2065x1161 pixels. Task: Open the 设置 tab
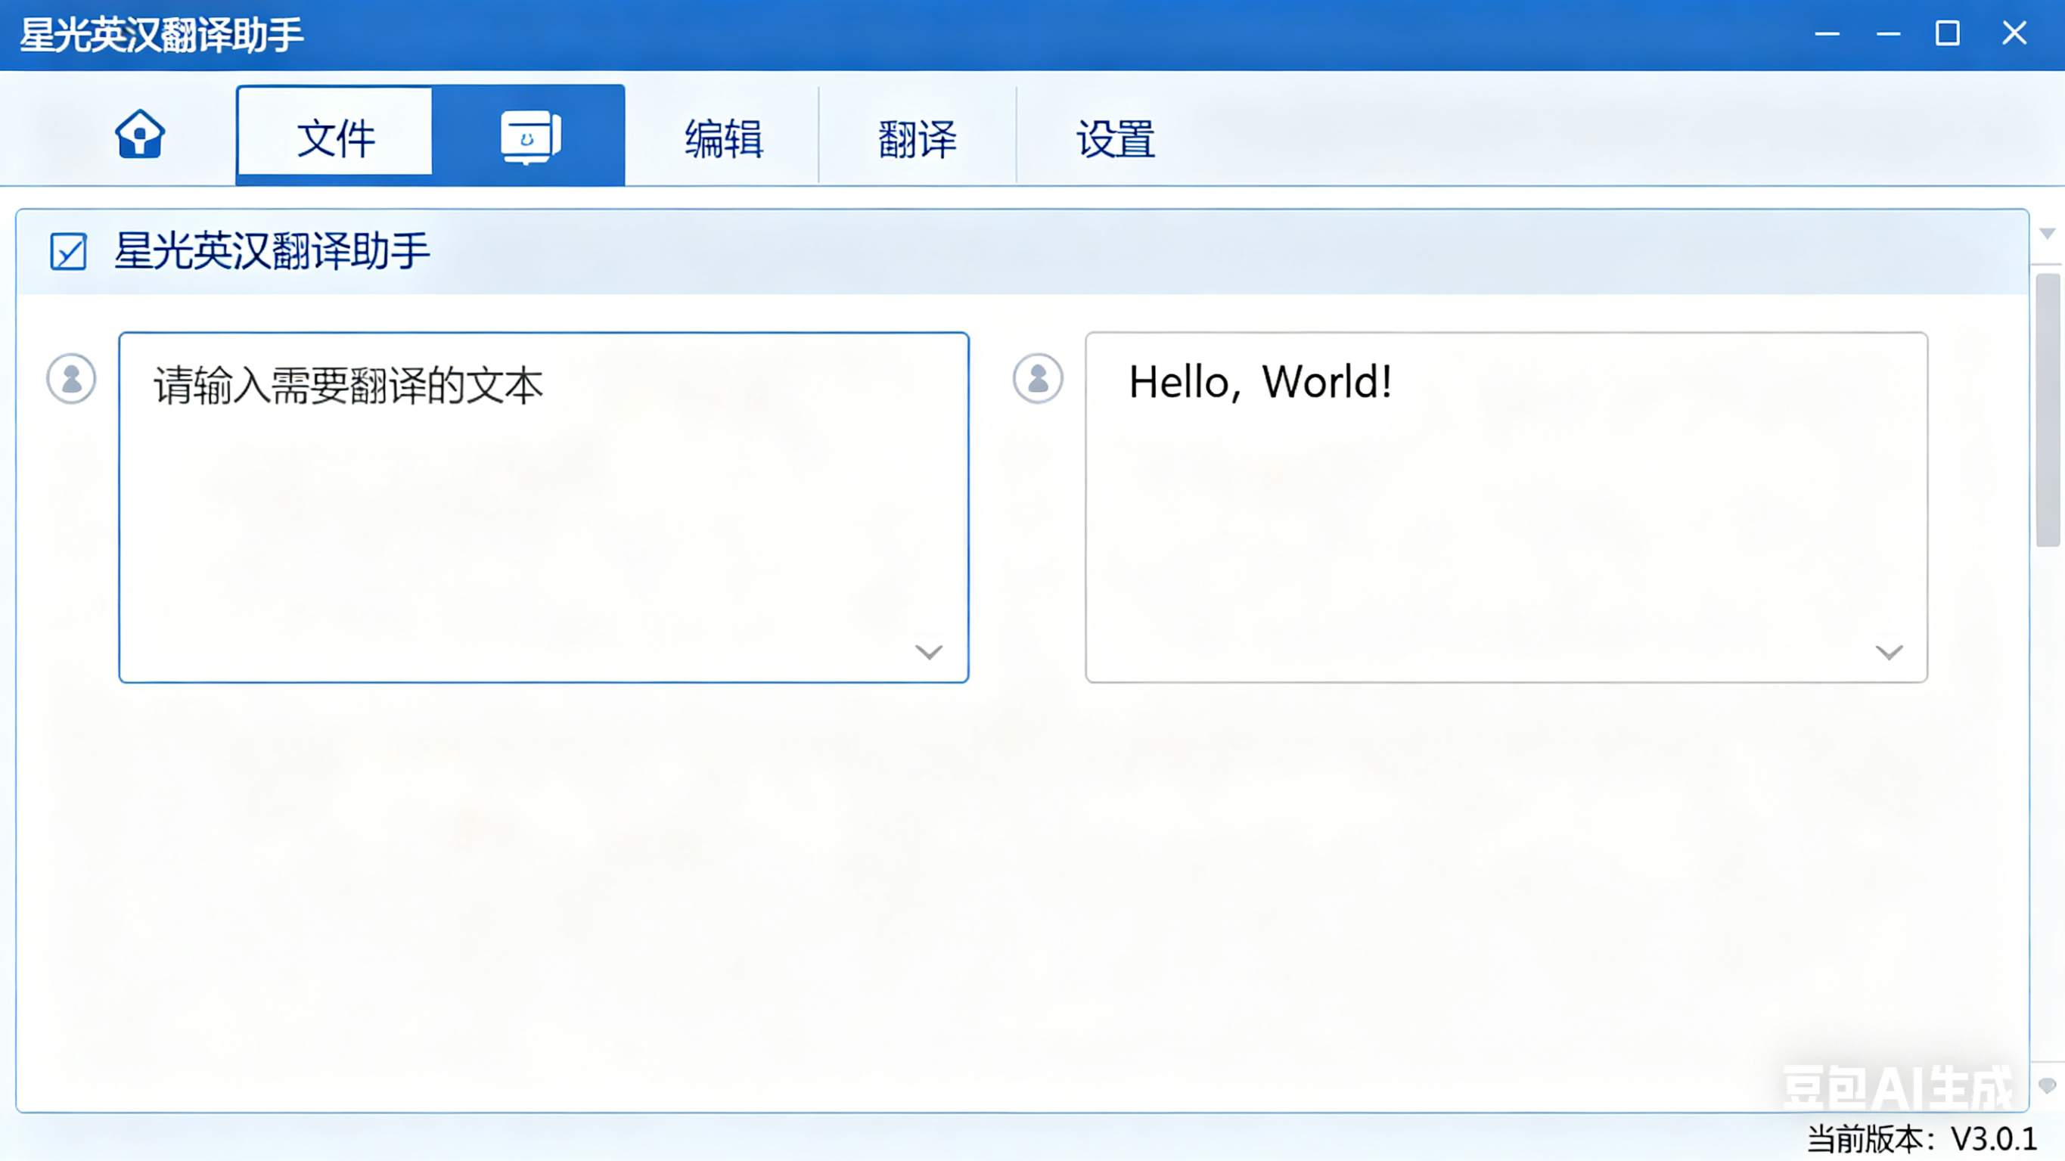tap(1115, 138)
